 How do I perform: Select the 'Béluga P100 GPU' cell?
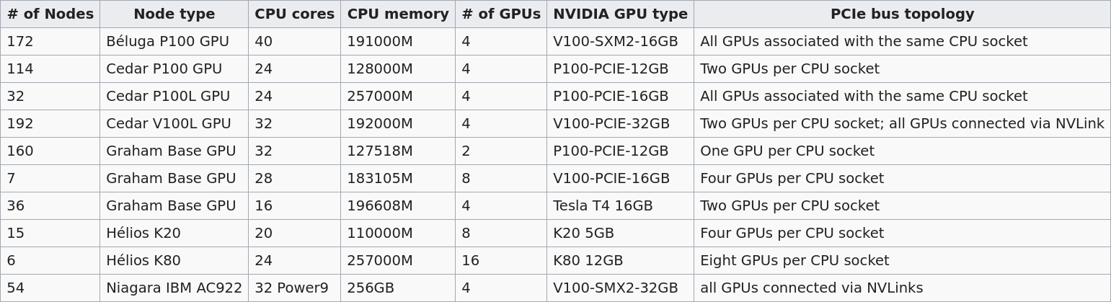tap(174, 42)
